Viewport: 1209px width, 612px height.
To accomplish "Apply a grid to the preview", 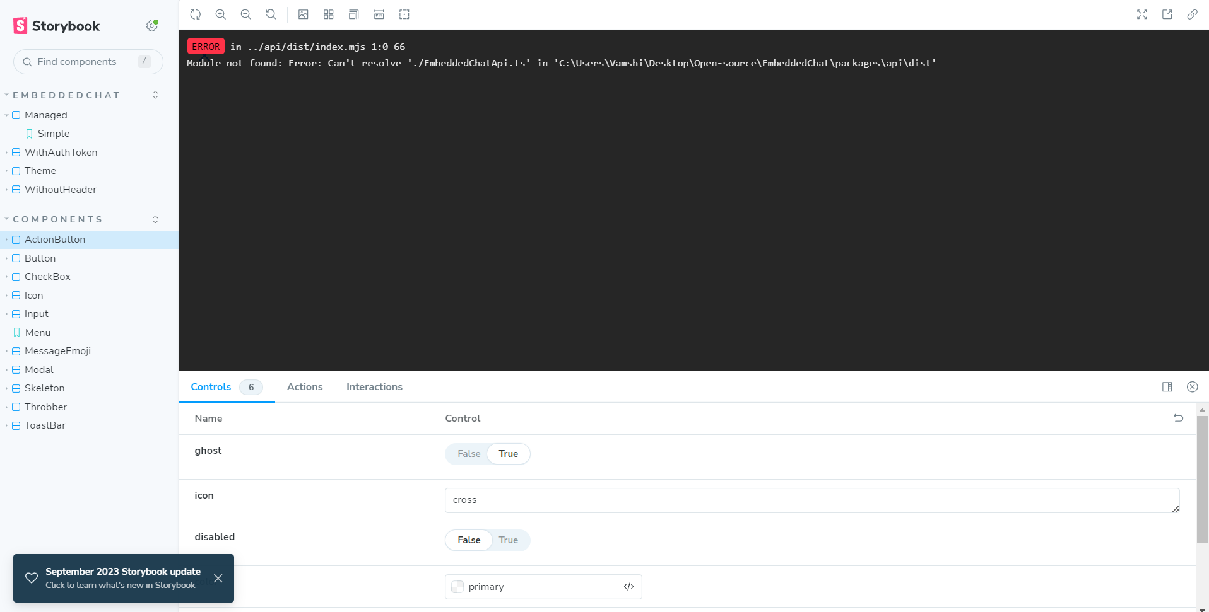I will [328, 14].
